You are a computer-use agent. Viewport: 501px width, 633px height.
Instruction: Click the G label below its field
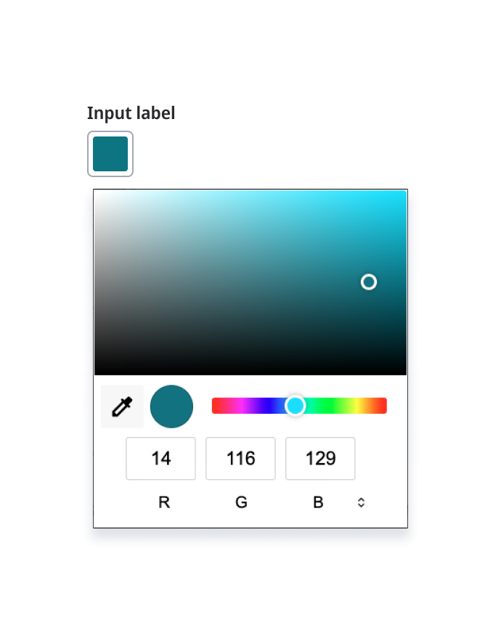240,502
